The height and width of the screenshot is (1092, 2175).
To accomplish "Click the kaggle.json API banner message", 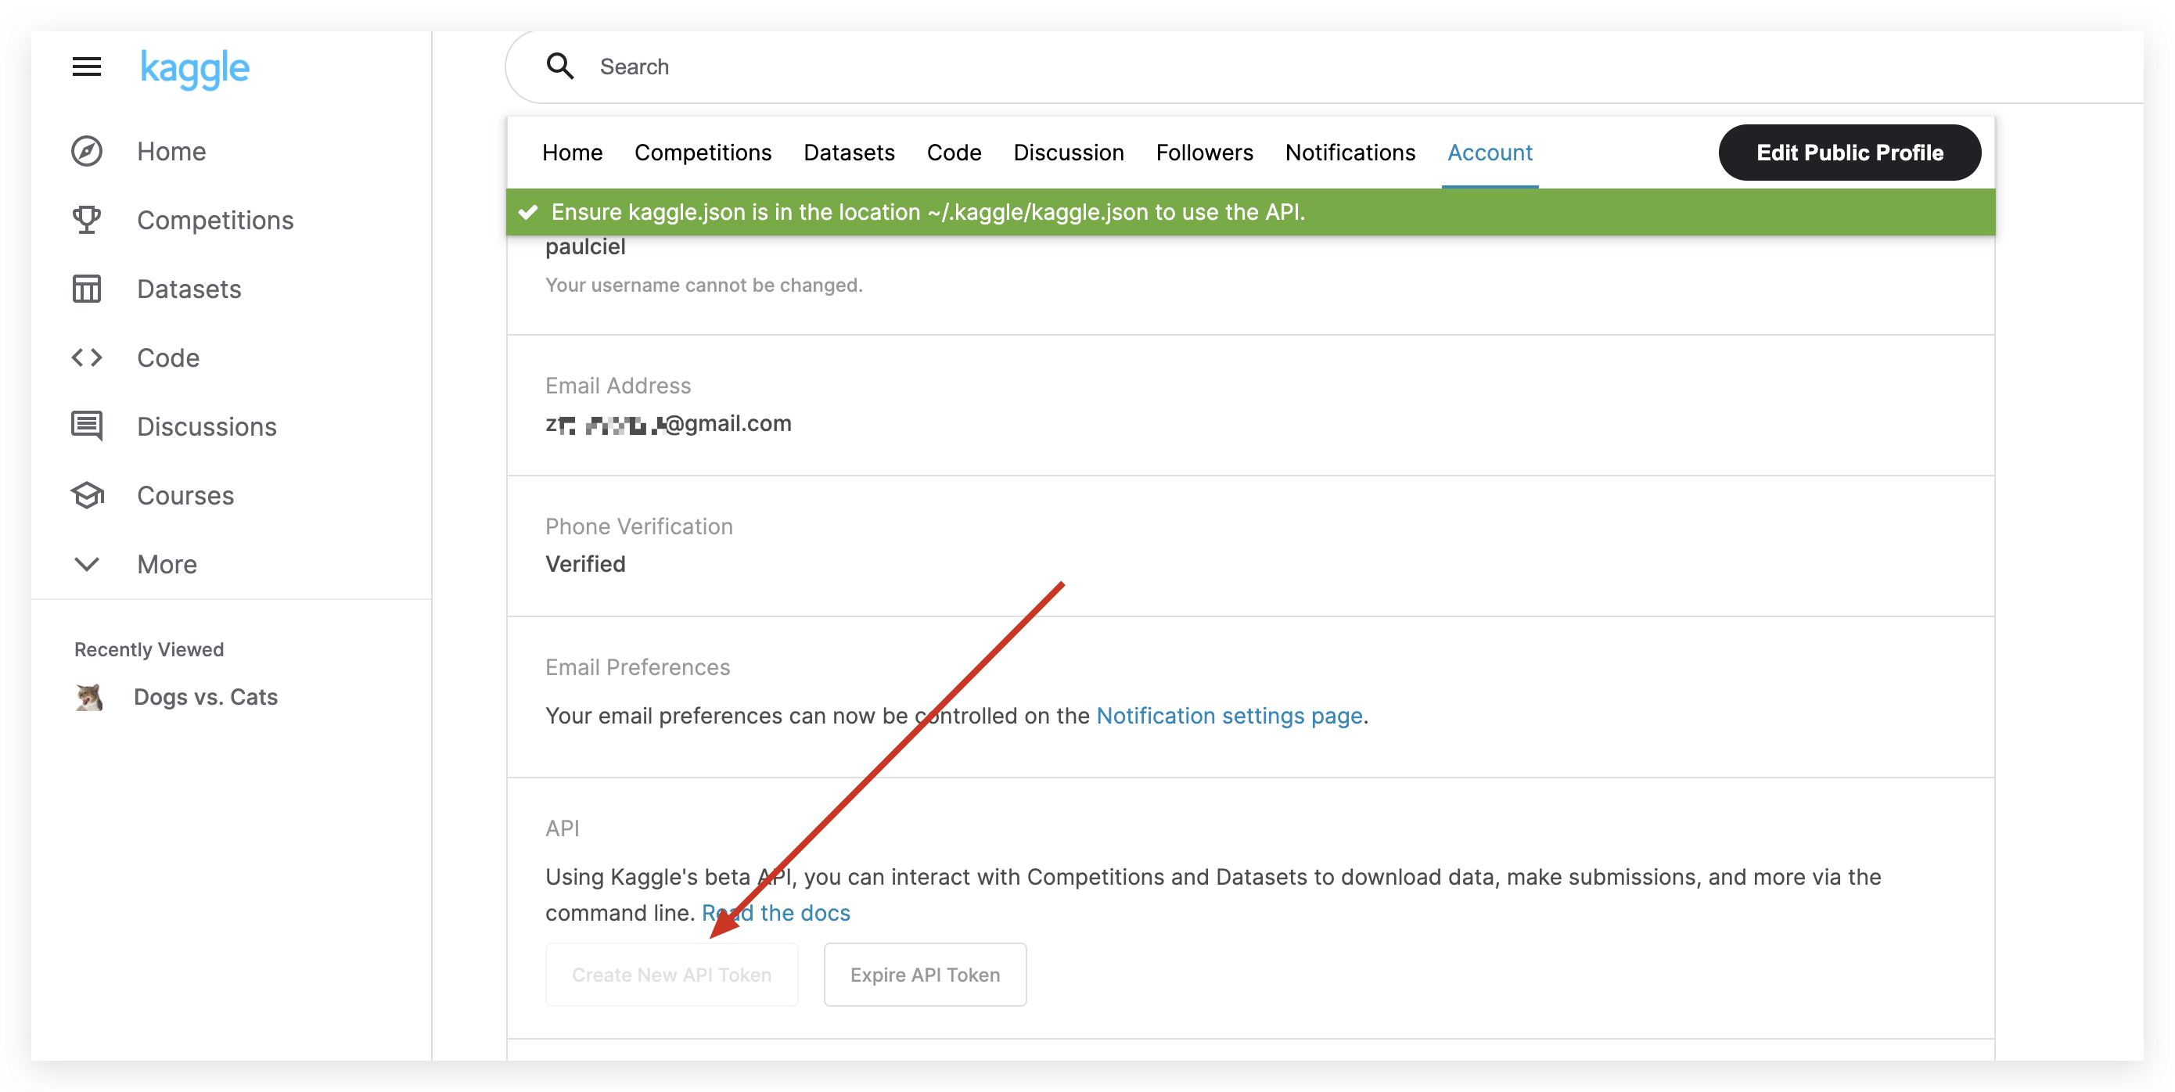I will pos(928,212).
